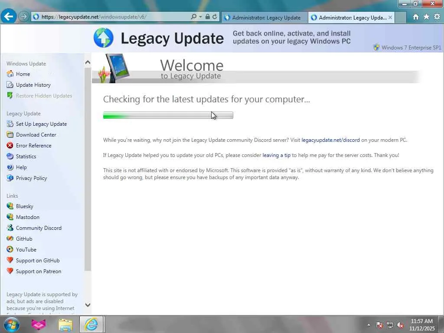Image resolution: width=444 pixels, height=333 pixels.
Task: Click the Windows 7 Enterprise SP1 shield icon
Action: coord(376,48)
